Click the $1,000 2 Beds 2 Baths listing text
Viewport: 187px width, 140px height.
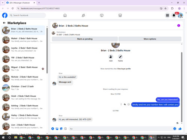(x=68, y=35)
